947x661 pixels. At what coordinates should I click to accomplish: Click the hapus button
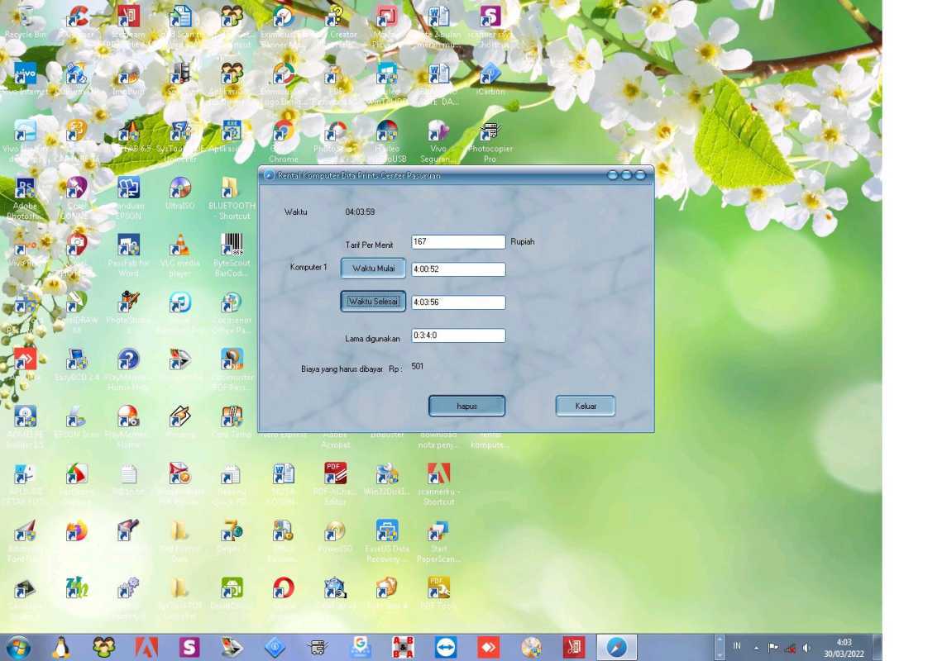[x=468, y=406]
